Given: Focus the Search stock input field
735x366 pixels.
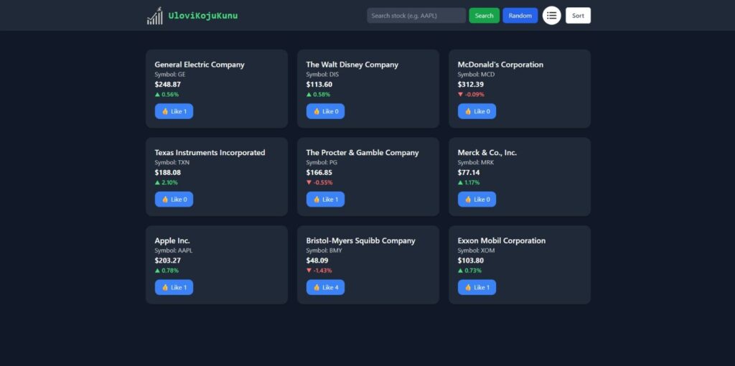Looking at the screenshot, I should tap(416, 16).
